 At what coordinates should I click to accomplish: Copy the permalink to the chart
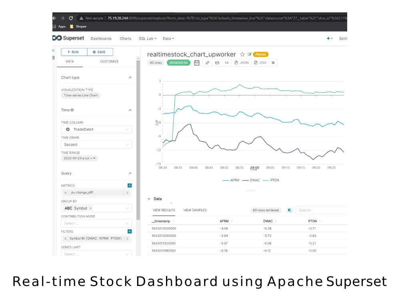207,63
